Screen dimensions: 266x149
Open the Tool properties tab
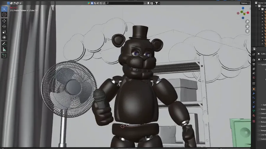click(254, 54)
